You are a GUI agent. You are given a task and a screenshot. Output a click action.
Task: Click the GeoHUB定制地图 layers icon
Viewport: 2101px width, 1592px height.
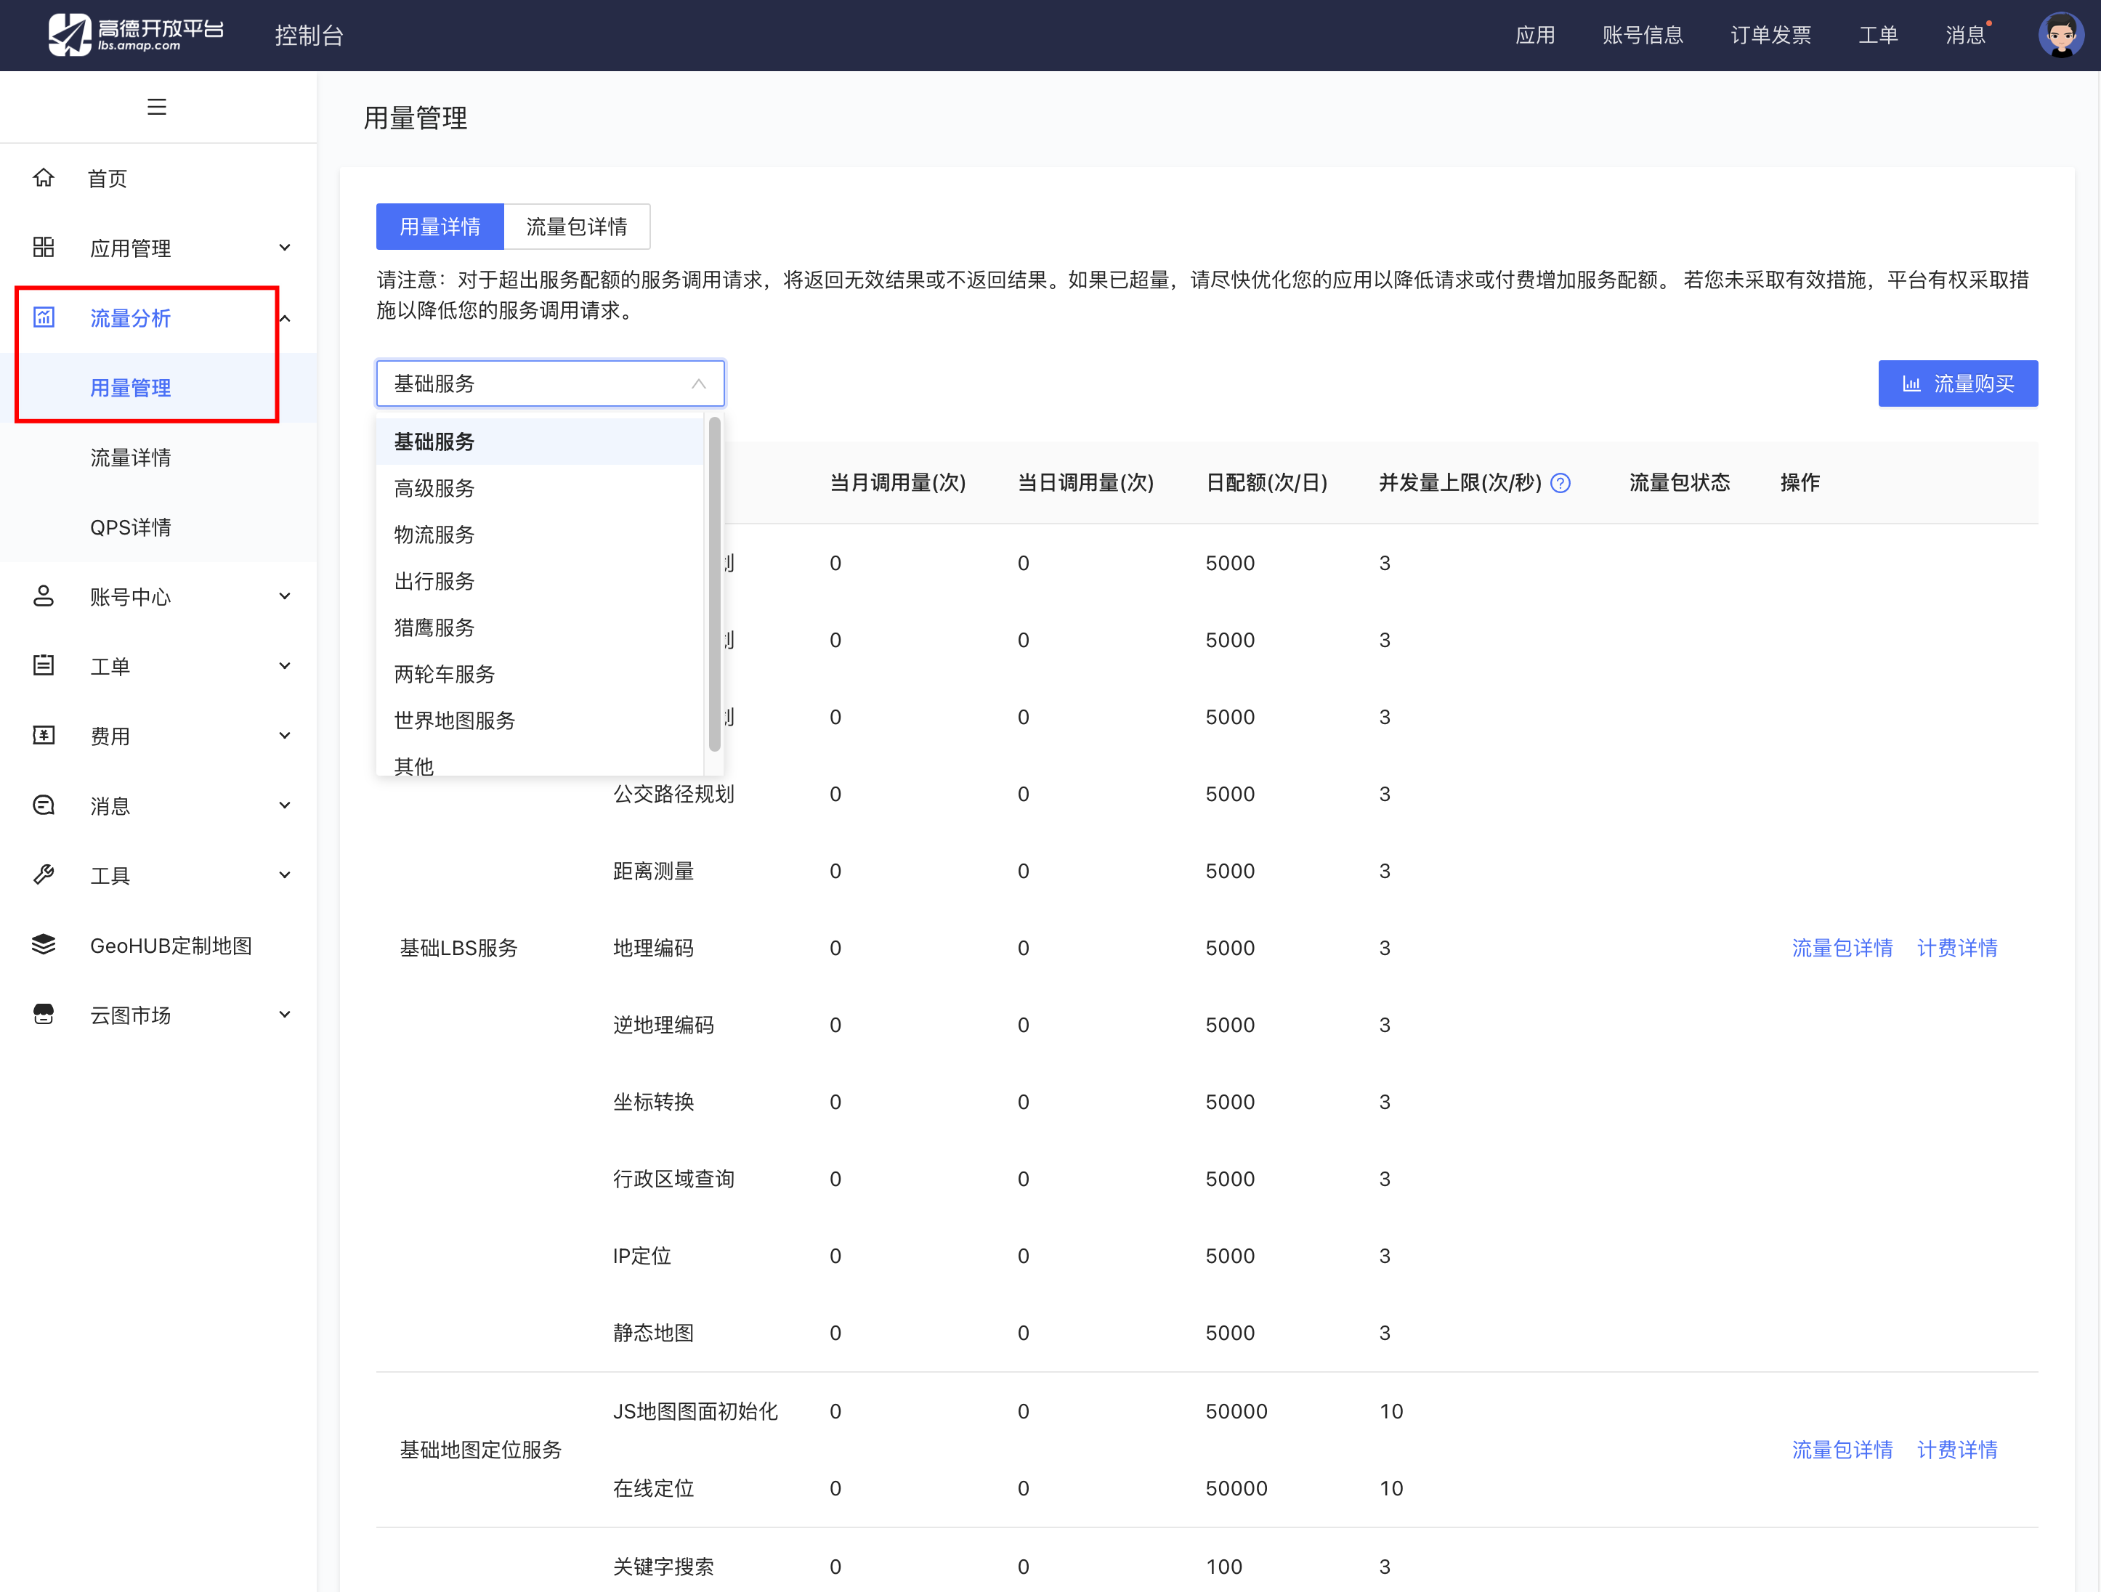(44, 945)
